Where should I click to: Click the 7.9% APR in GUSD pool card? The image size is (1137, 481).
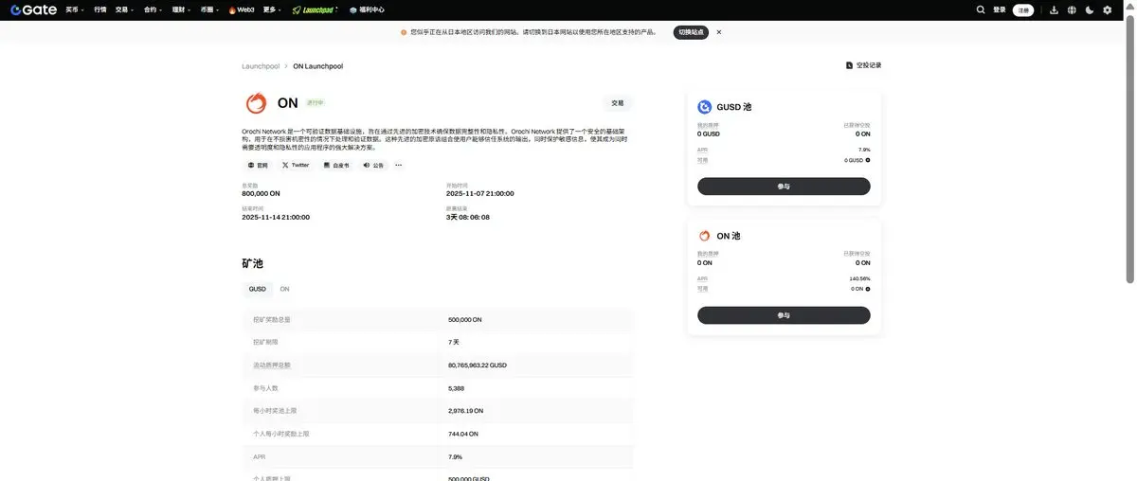coord(864,150)
